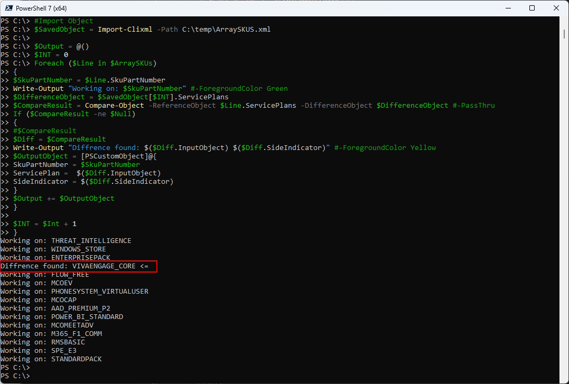The width and height of the screenshot is (569, 384).
Task: Click 'Working on: AAD_PREMIUM_P2' line
Action: (55, 308)
